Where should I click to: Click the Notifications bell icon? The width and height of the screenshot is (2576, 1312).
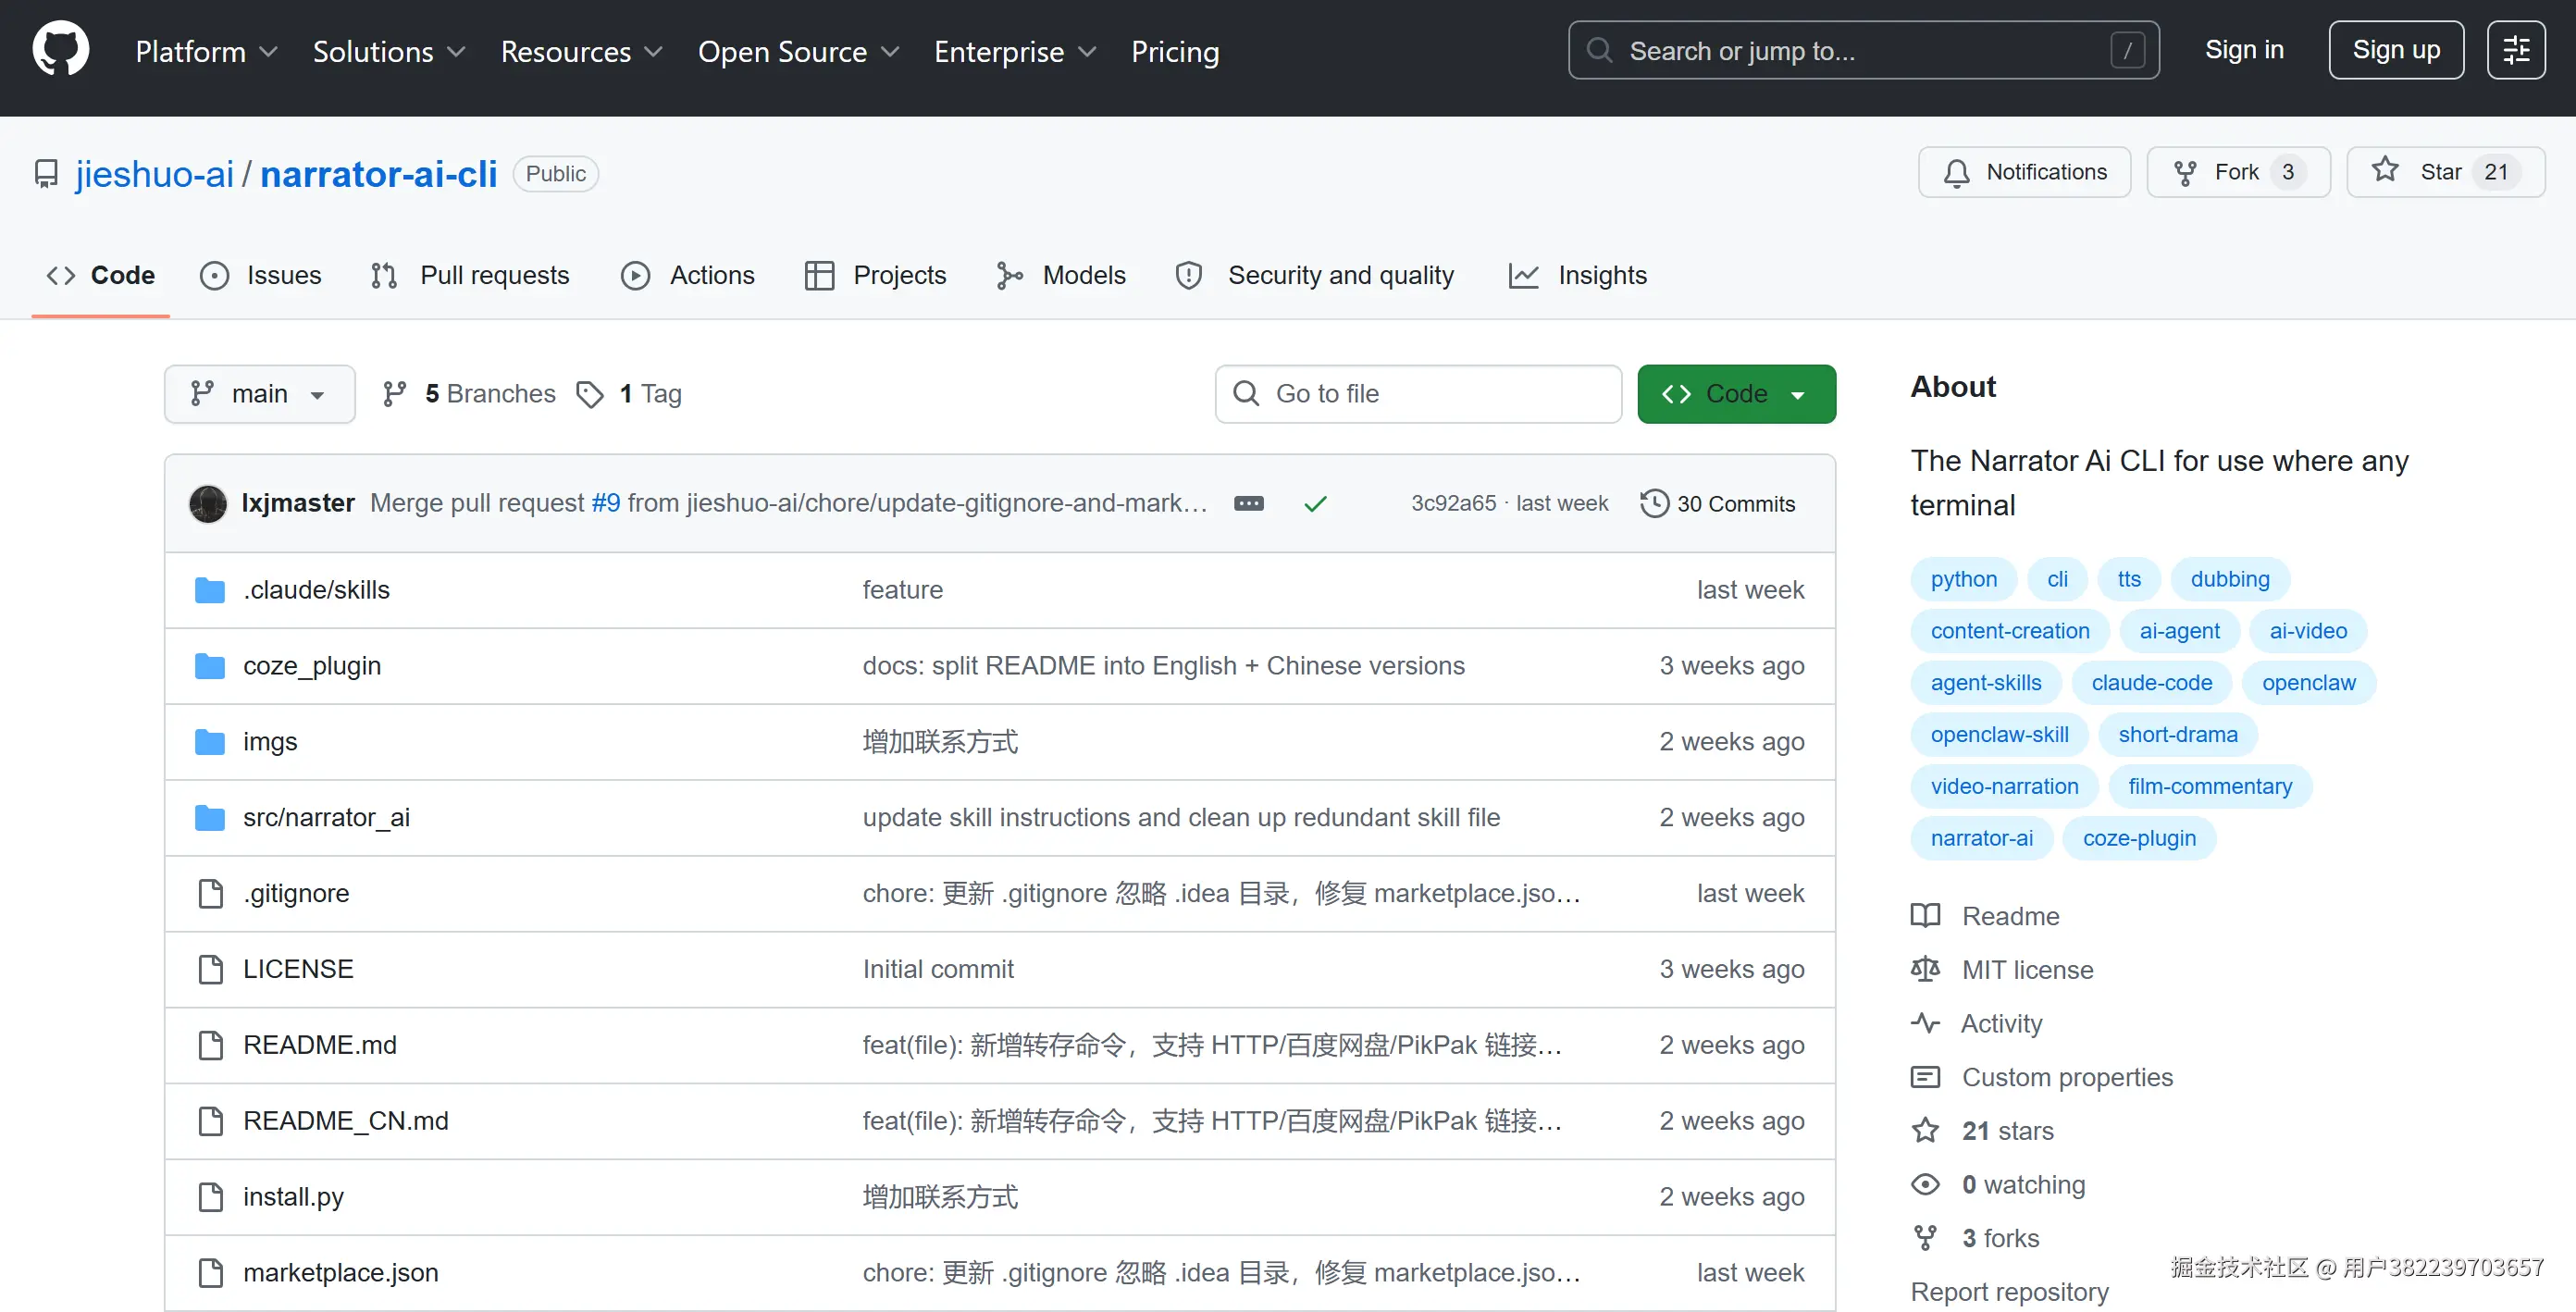click(1956, 173)
